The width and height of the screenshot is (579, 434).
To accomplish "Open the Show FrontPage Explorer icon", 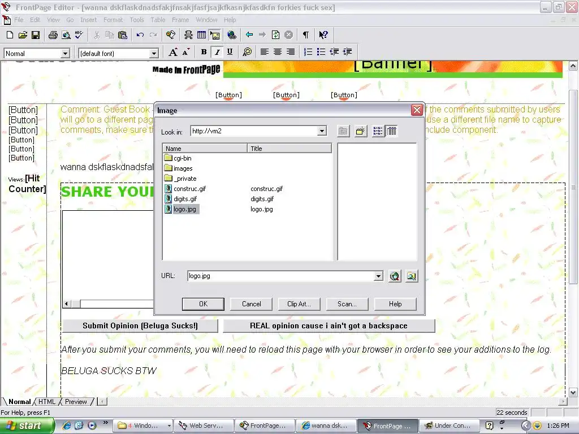I will [x=171, y=35].
